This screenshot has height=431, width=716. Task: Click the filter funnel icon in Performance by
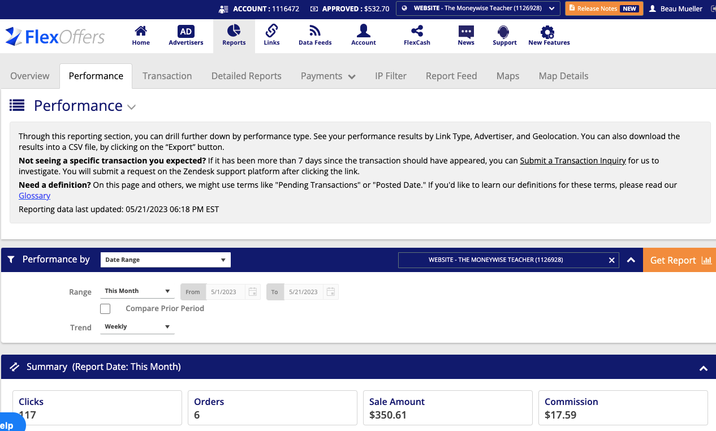(11, 260)
